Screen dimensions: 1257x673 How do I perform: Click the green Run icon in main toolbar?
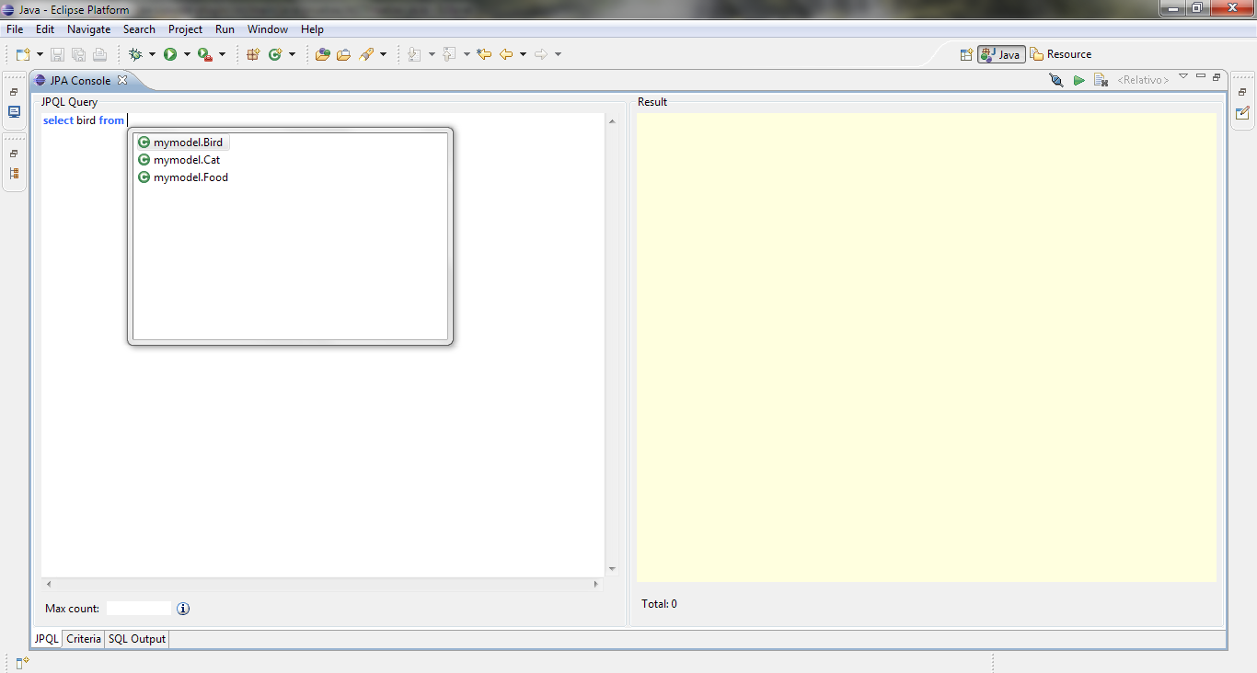[x=170, y=55]
